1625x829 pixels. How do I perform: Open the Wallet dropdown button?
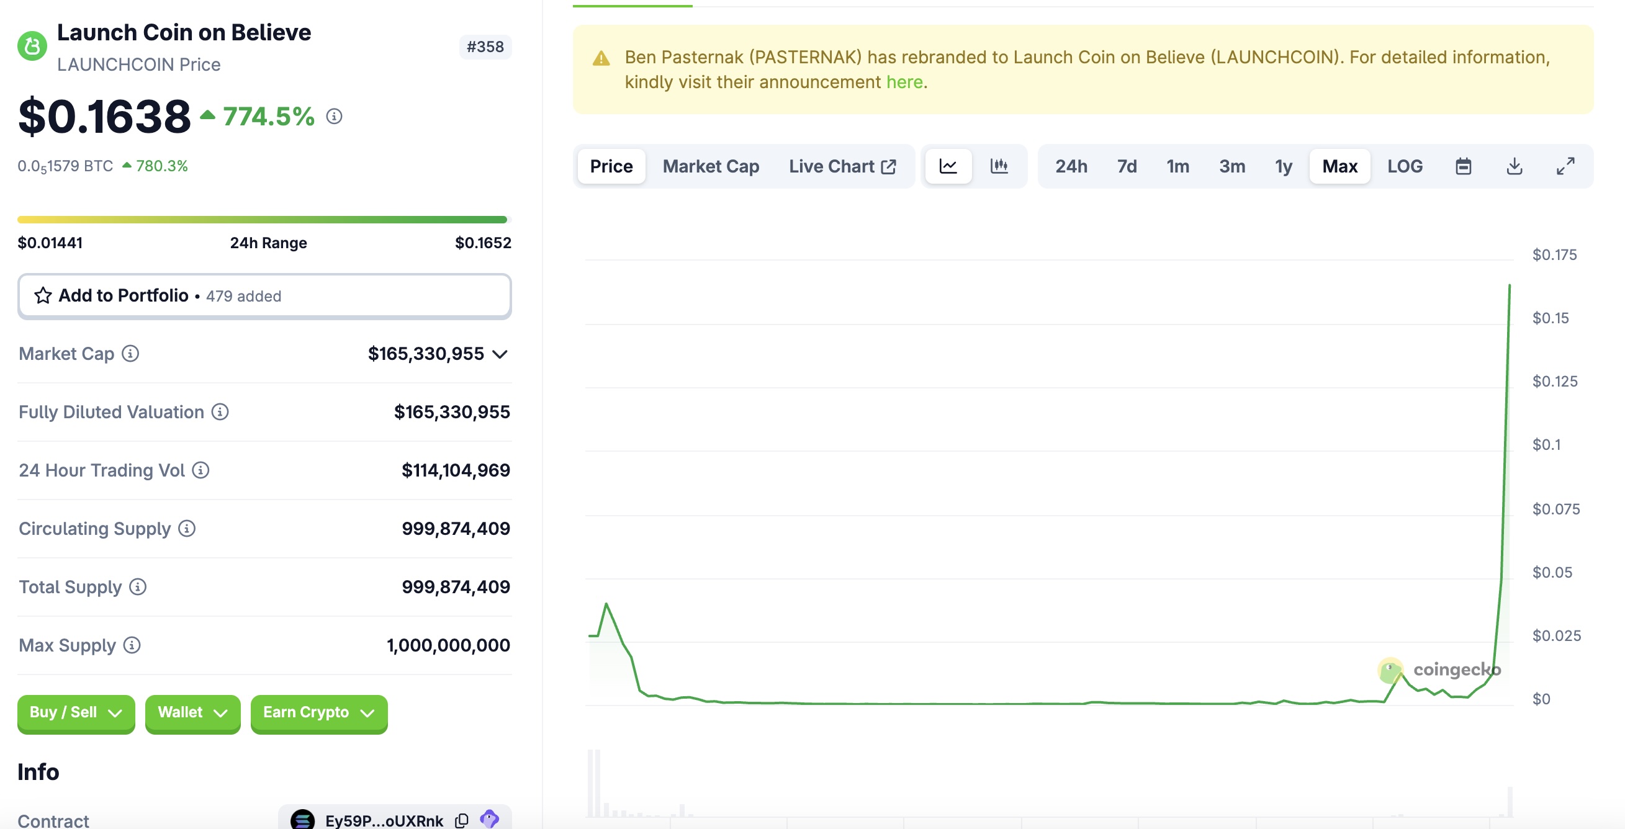pyautogui.click(x=192, y=714)
